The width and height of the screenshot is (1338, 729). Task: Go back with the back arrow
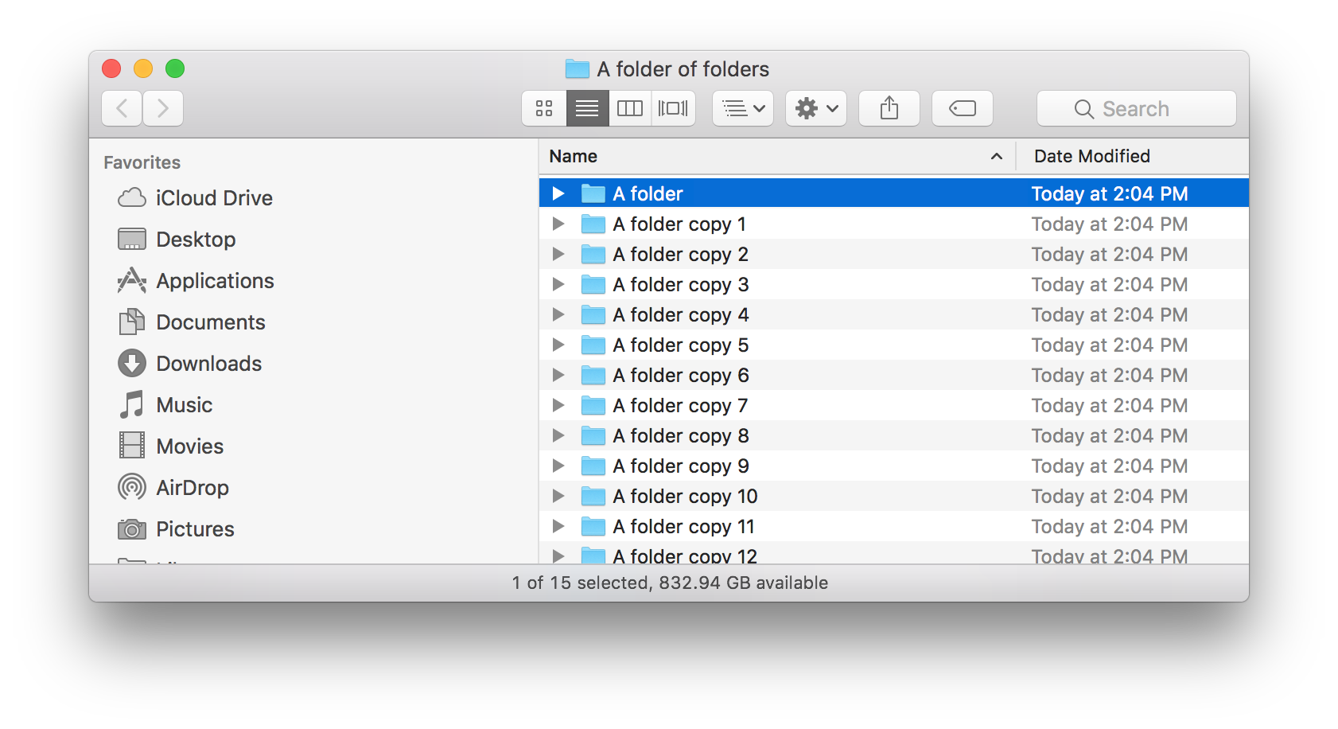pos(122,108)
